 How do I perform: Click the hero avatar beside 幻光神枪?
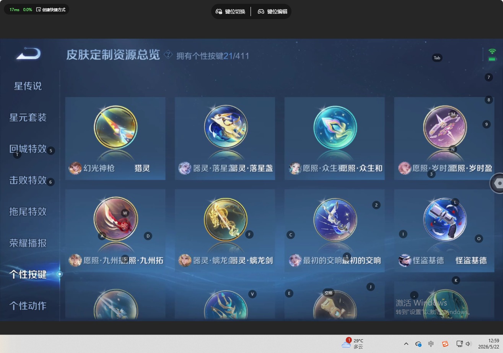[75, 168]
